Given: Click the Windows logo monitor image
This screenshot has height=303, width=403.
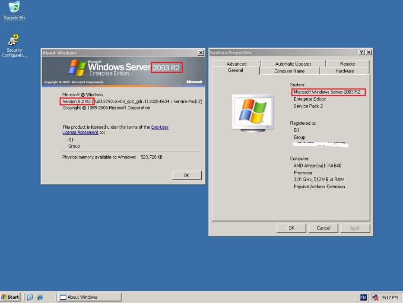Looking at the screenshot, I should (x=254, y=112).
